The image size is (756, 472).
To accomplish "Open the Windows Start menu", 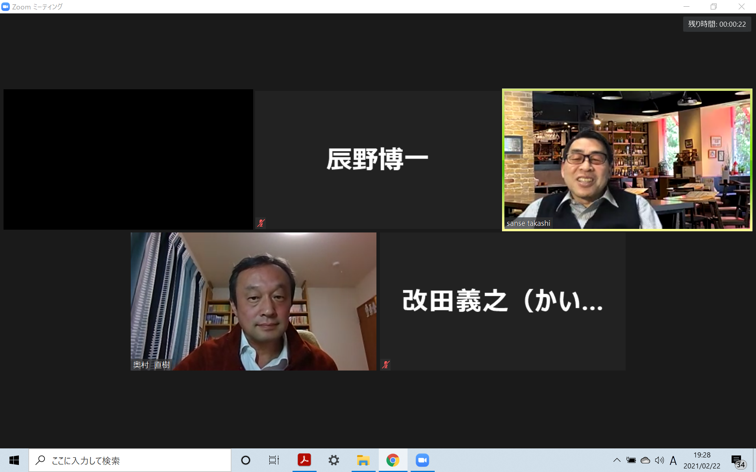I will click(14, 460).
